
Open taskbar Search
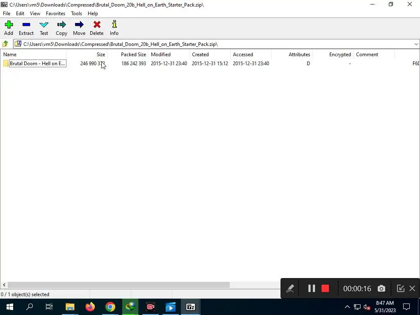coord(30,307)
